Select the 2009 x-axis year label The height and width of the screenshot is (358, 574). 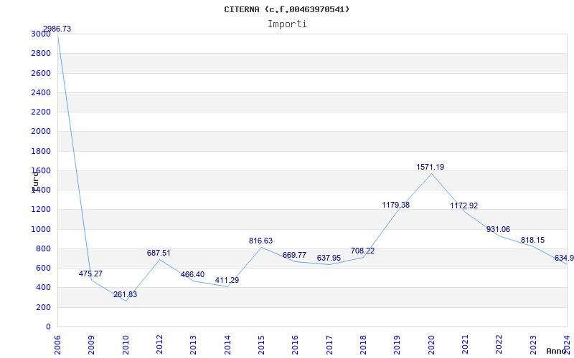tap(91, 345)
